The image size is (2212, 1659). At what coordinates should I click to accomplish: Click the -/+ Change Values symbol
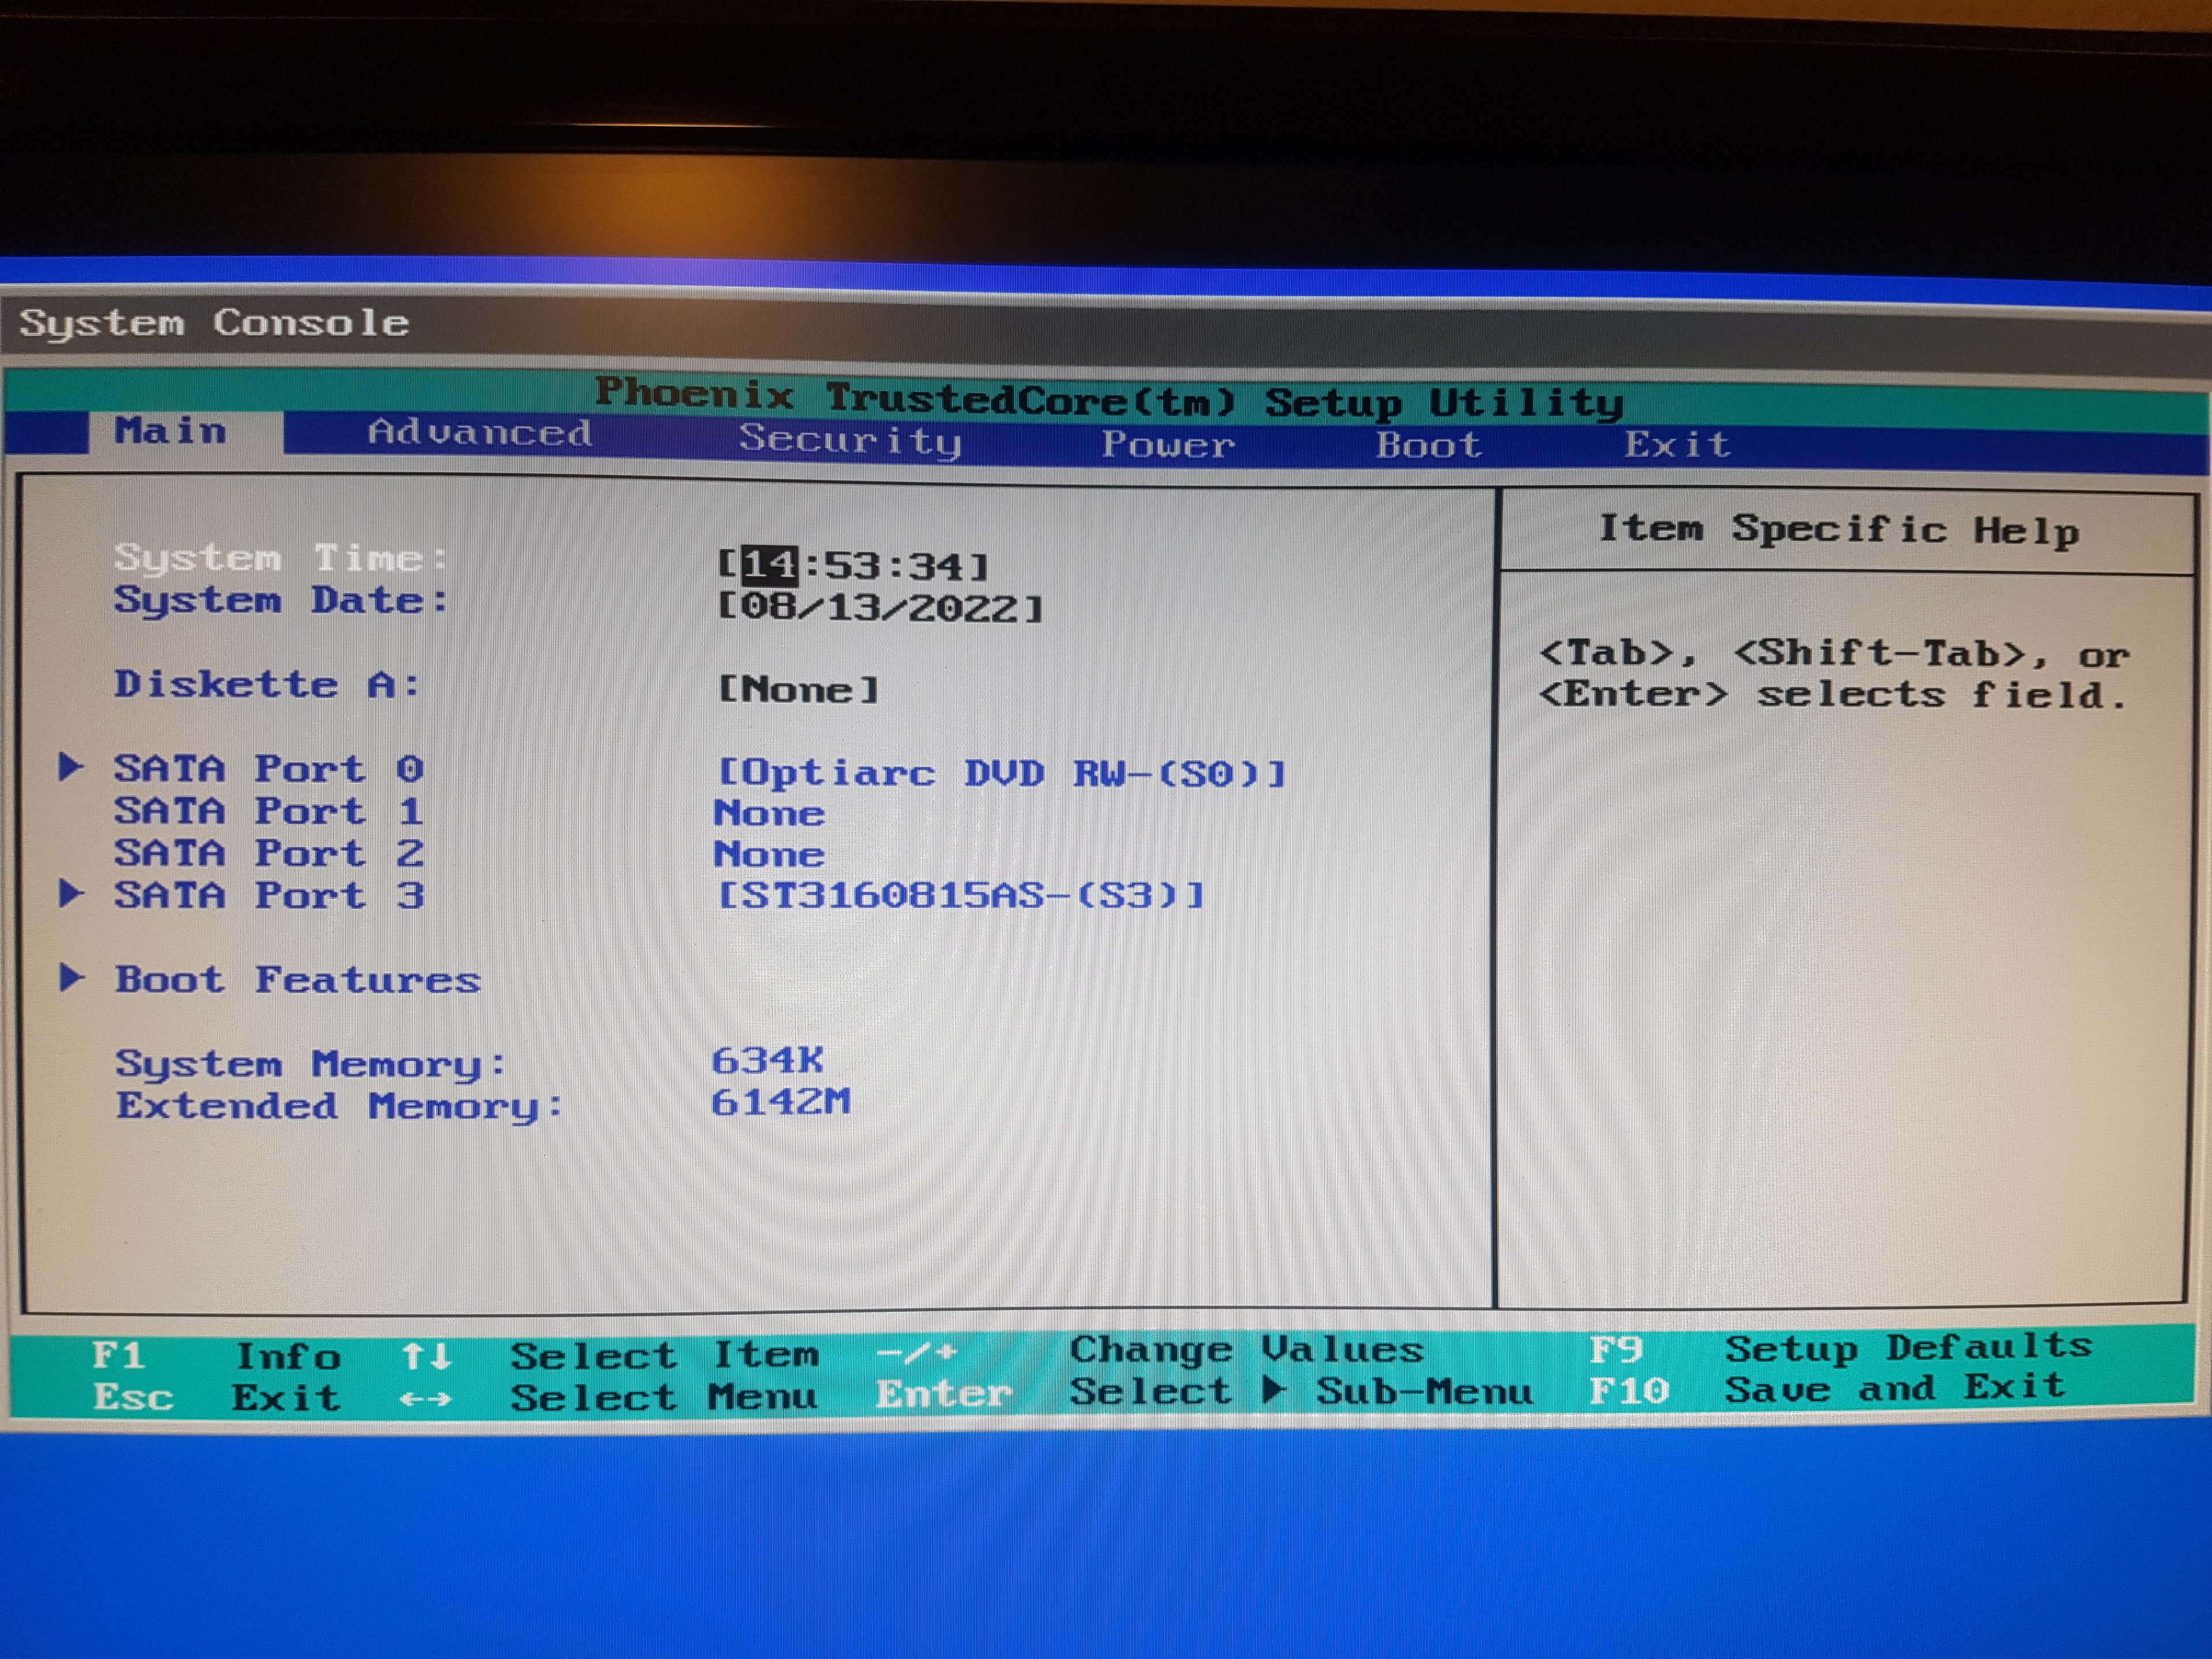917,1353
